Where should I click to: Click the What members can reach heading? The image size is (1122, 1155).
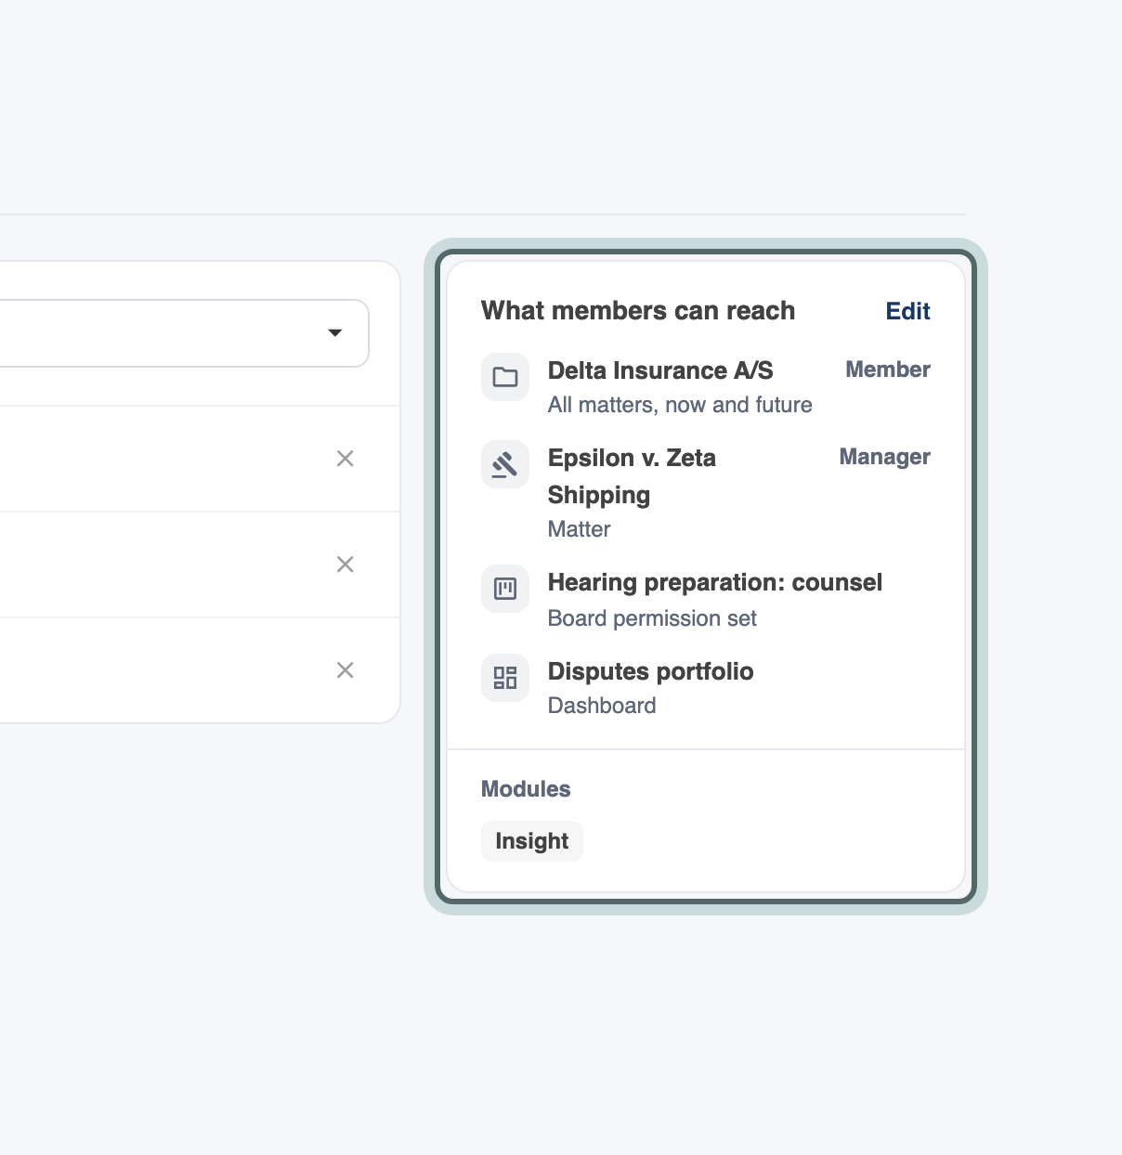pos(638,310)
